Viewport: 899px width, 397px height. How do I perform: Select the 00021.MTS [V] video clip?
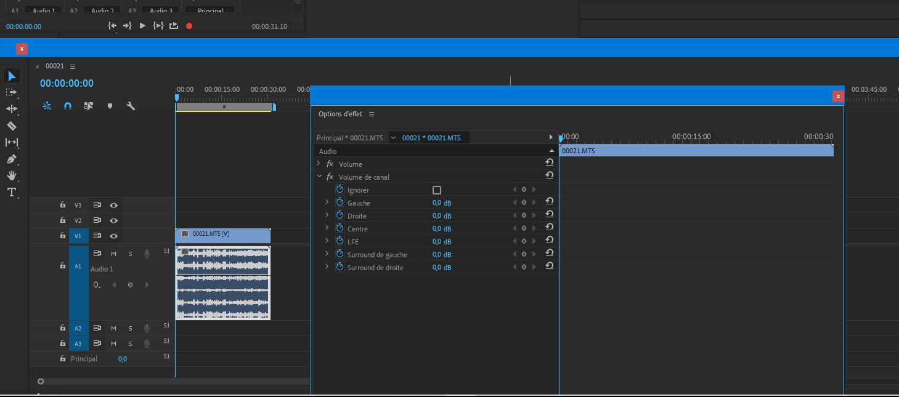tap(223, 235)
